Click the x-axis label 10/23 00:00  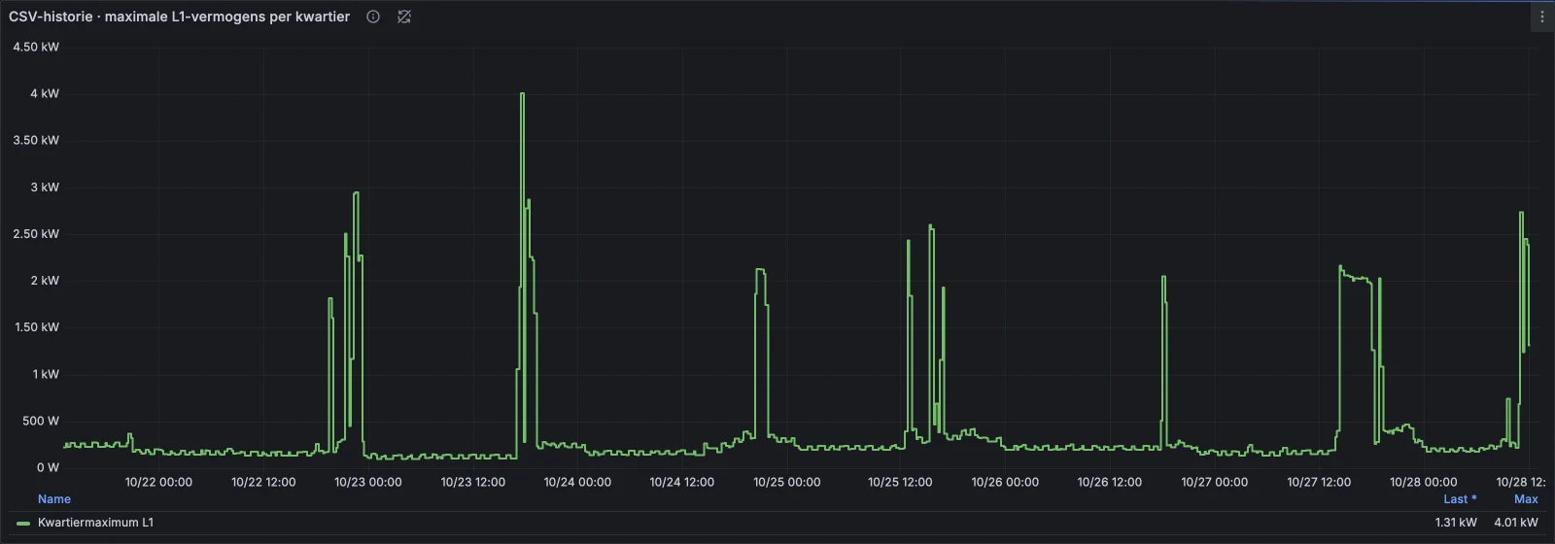(x=368, y=482)
